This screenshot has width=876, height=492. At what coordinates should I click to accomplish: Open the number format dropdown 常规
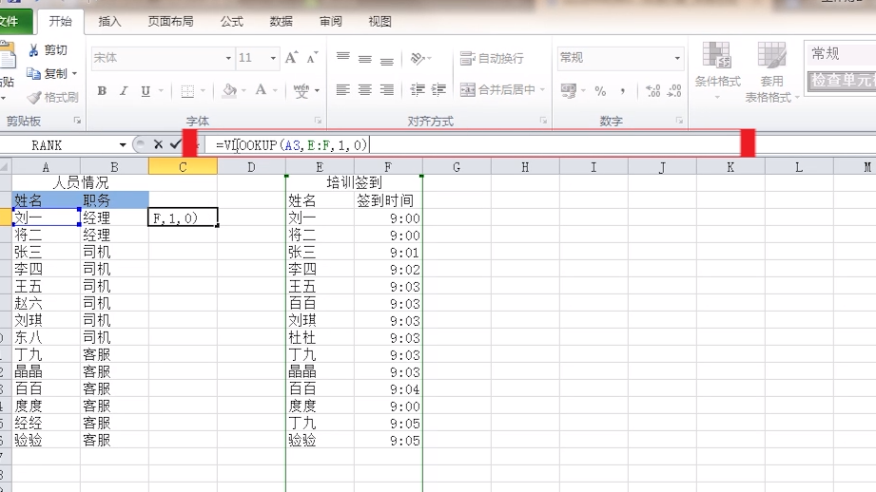click(677, 58)
